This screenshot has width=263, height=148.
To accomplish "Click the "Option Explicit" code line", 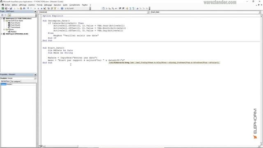I will click(53, 16).
